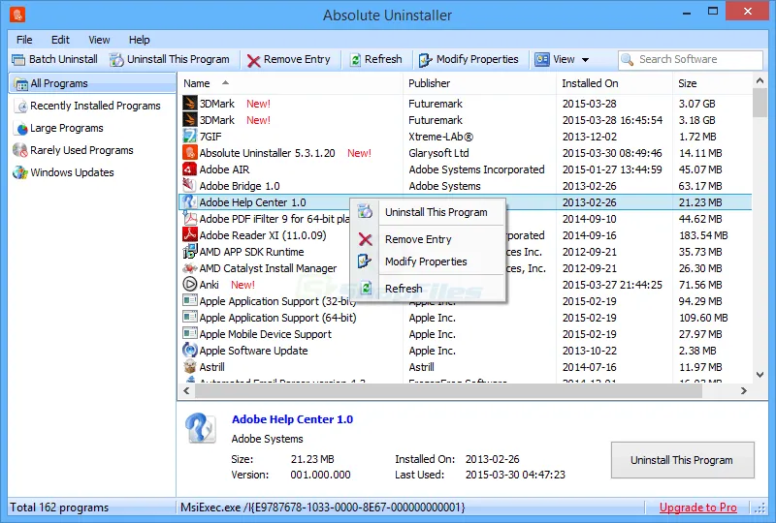Viewport: 776px width, 523px height.
Task: Click the Large Programs pie icon
Action: pos(21,129)
